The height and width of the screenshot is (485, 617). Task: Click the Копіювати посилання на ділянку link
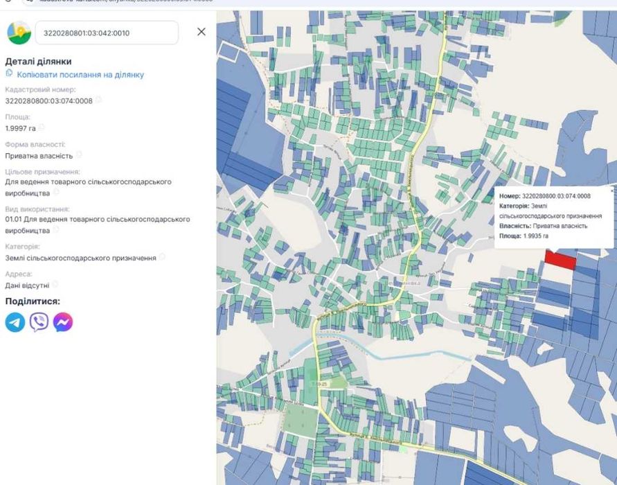pyautogui.click(x=80, y=74)
